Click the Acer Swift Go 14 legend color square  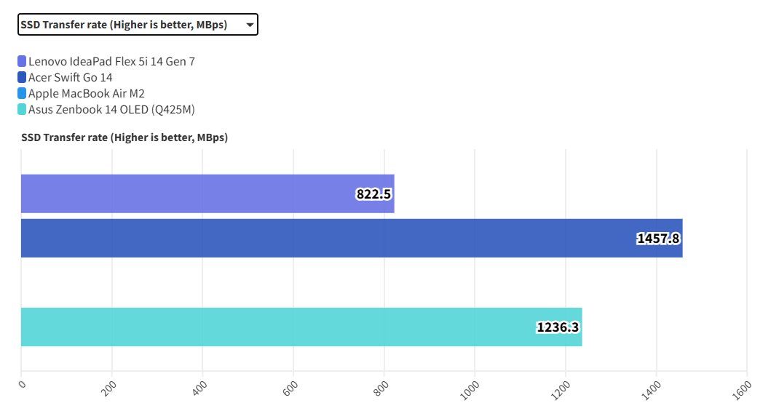tap(22, 78)
